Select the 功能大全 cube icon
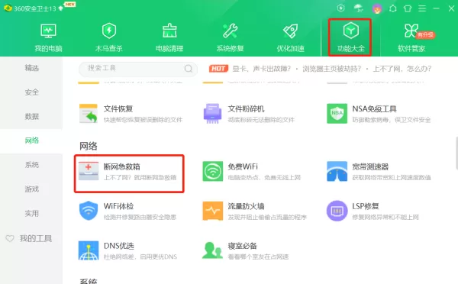This screenshot has height=284, width=458. pos(351,31)
